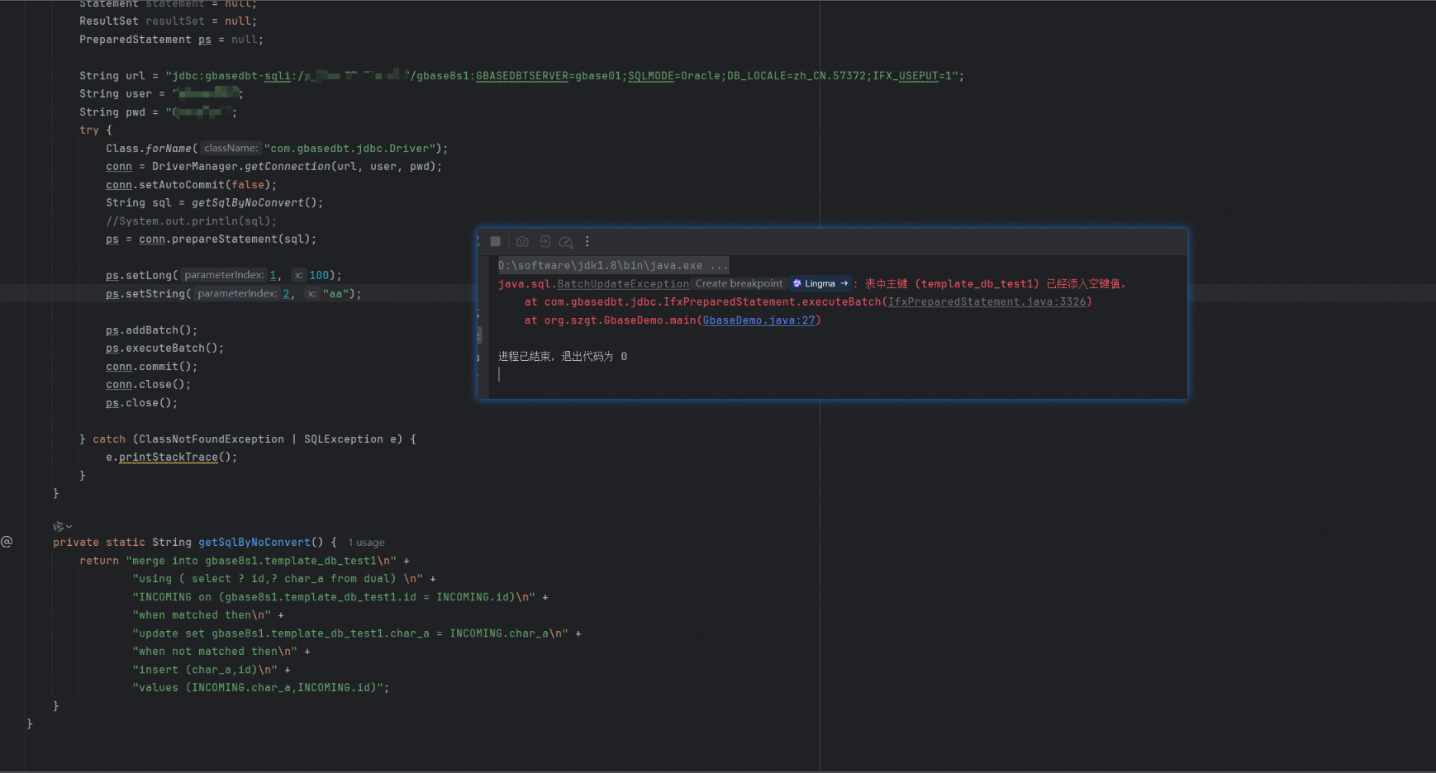This screenshot has height=773, width=1436.
Task: Click the @ gutter annotation icon
Action: 7,542
